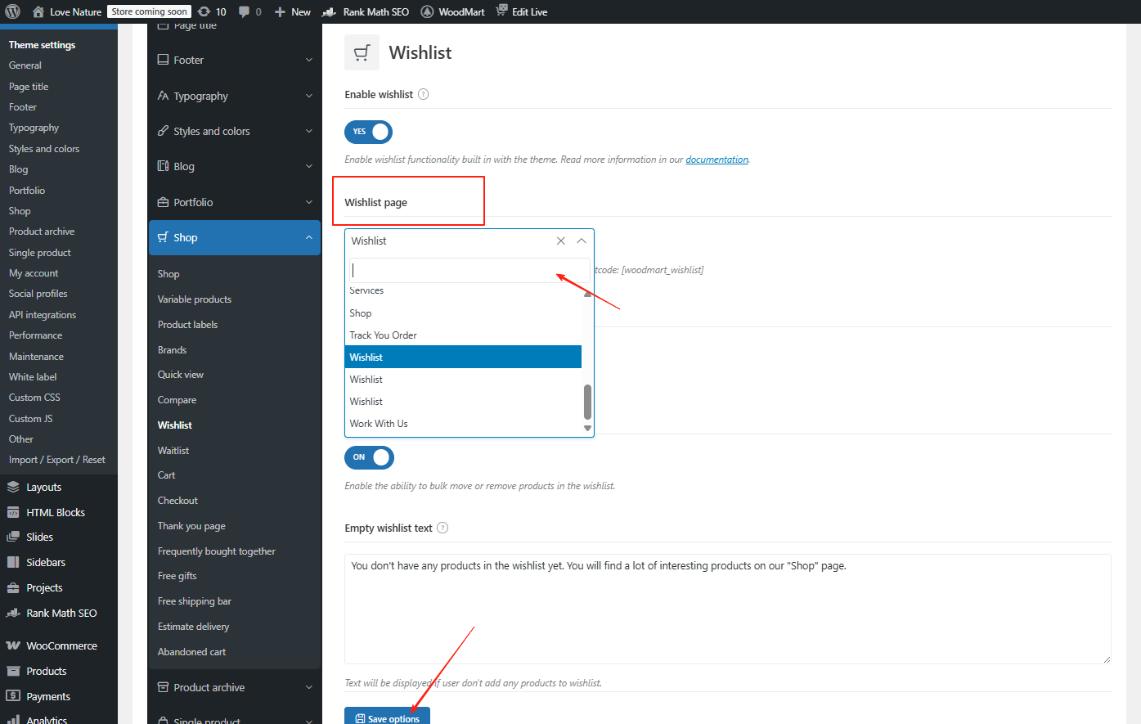The height and width of the screenshot is (724, 1141).
Task: Select Abandoned cart in the Shop submenu
Action: 191,651
